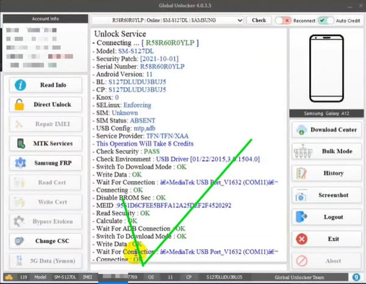Screen dimensions: 366x284
Task: Click the Account Info header
Action: 45,19
